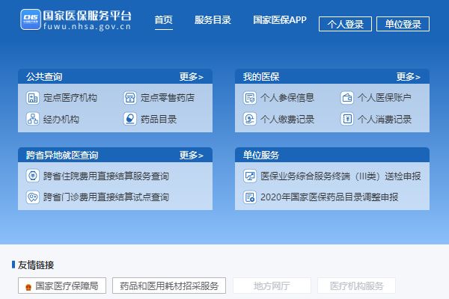Click the 友情链接 heading
Viewport: 449px width, 299px height.
[36, 265]
